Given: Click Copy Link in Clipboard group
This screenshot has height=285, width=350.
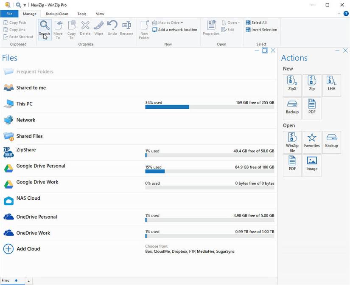Looking at the screenshot, I should 15,30.
